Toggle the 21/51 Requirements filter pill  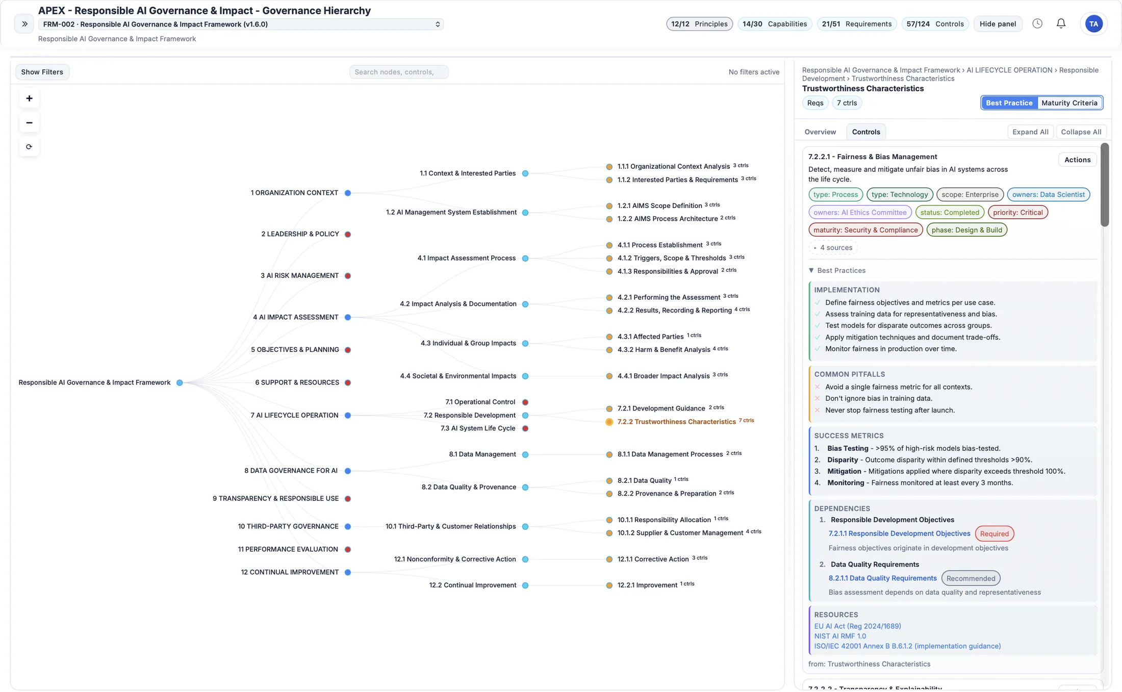[x=857, y=24]
